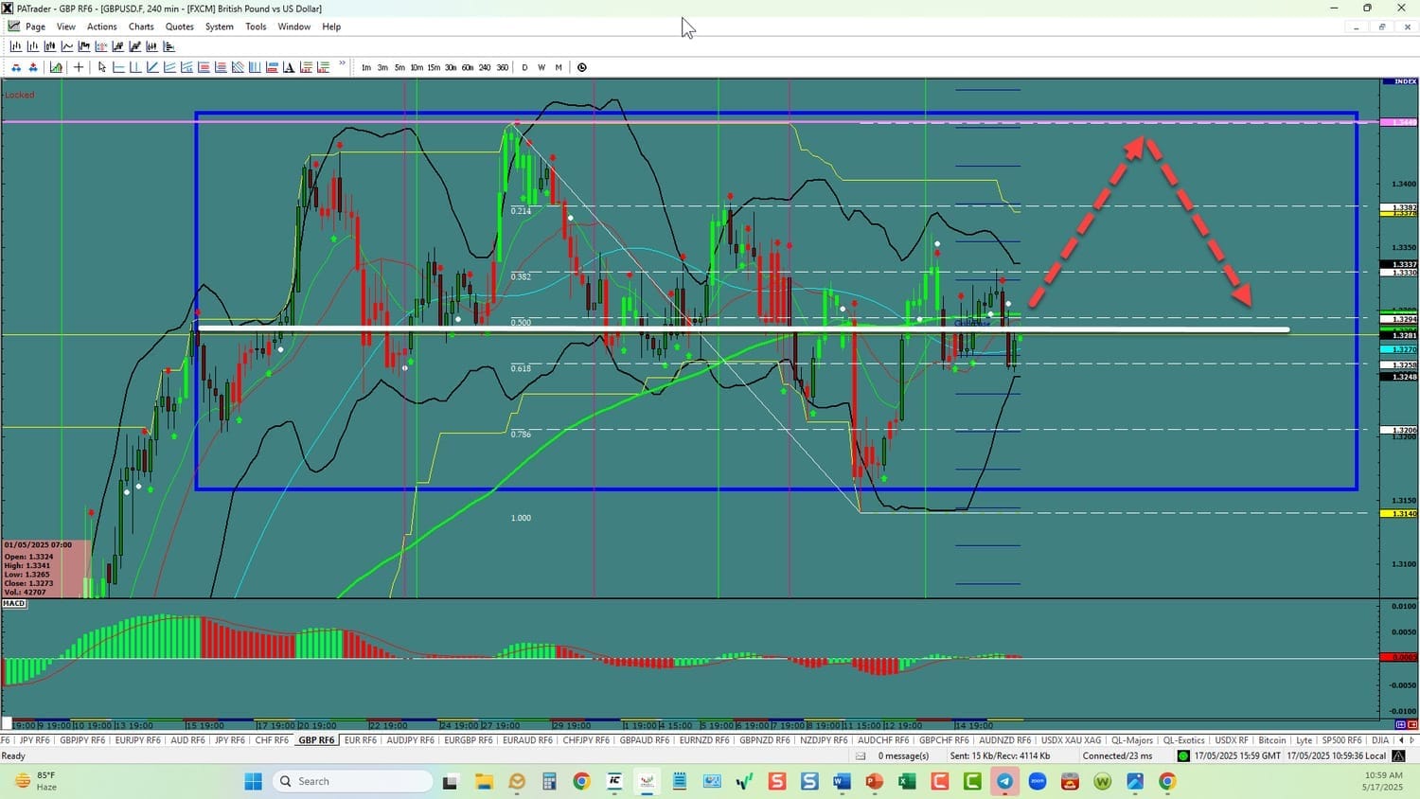Screen dimensions: 1420x799
Task: Pick the text annotation 'A' tool
Action: [290, 67]
